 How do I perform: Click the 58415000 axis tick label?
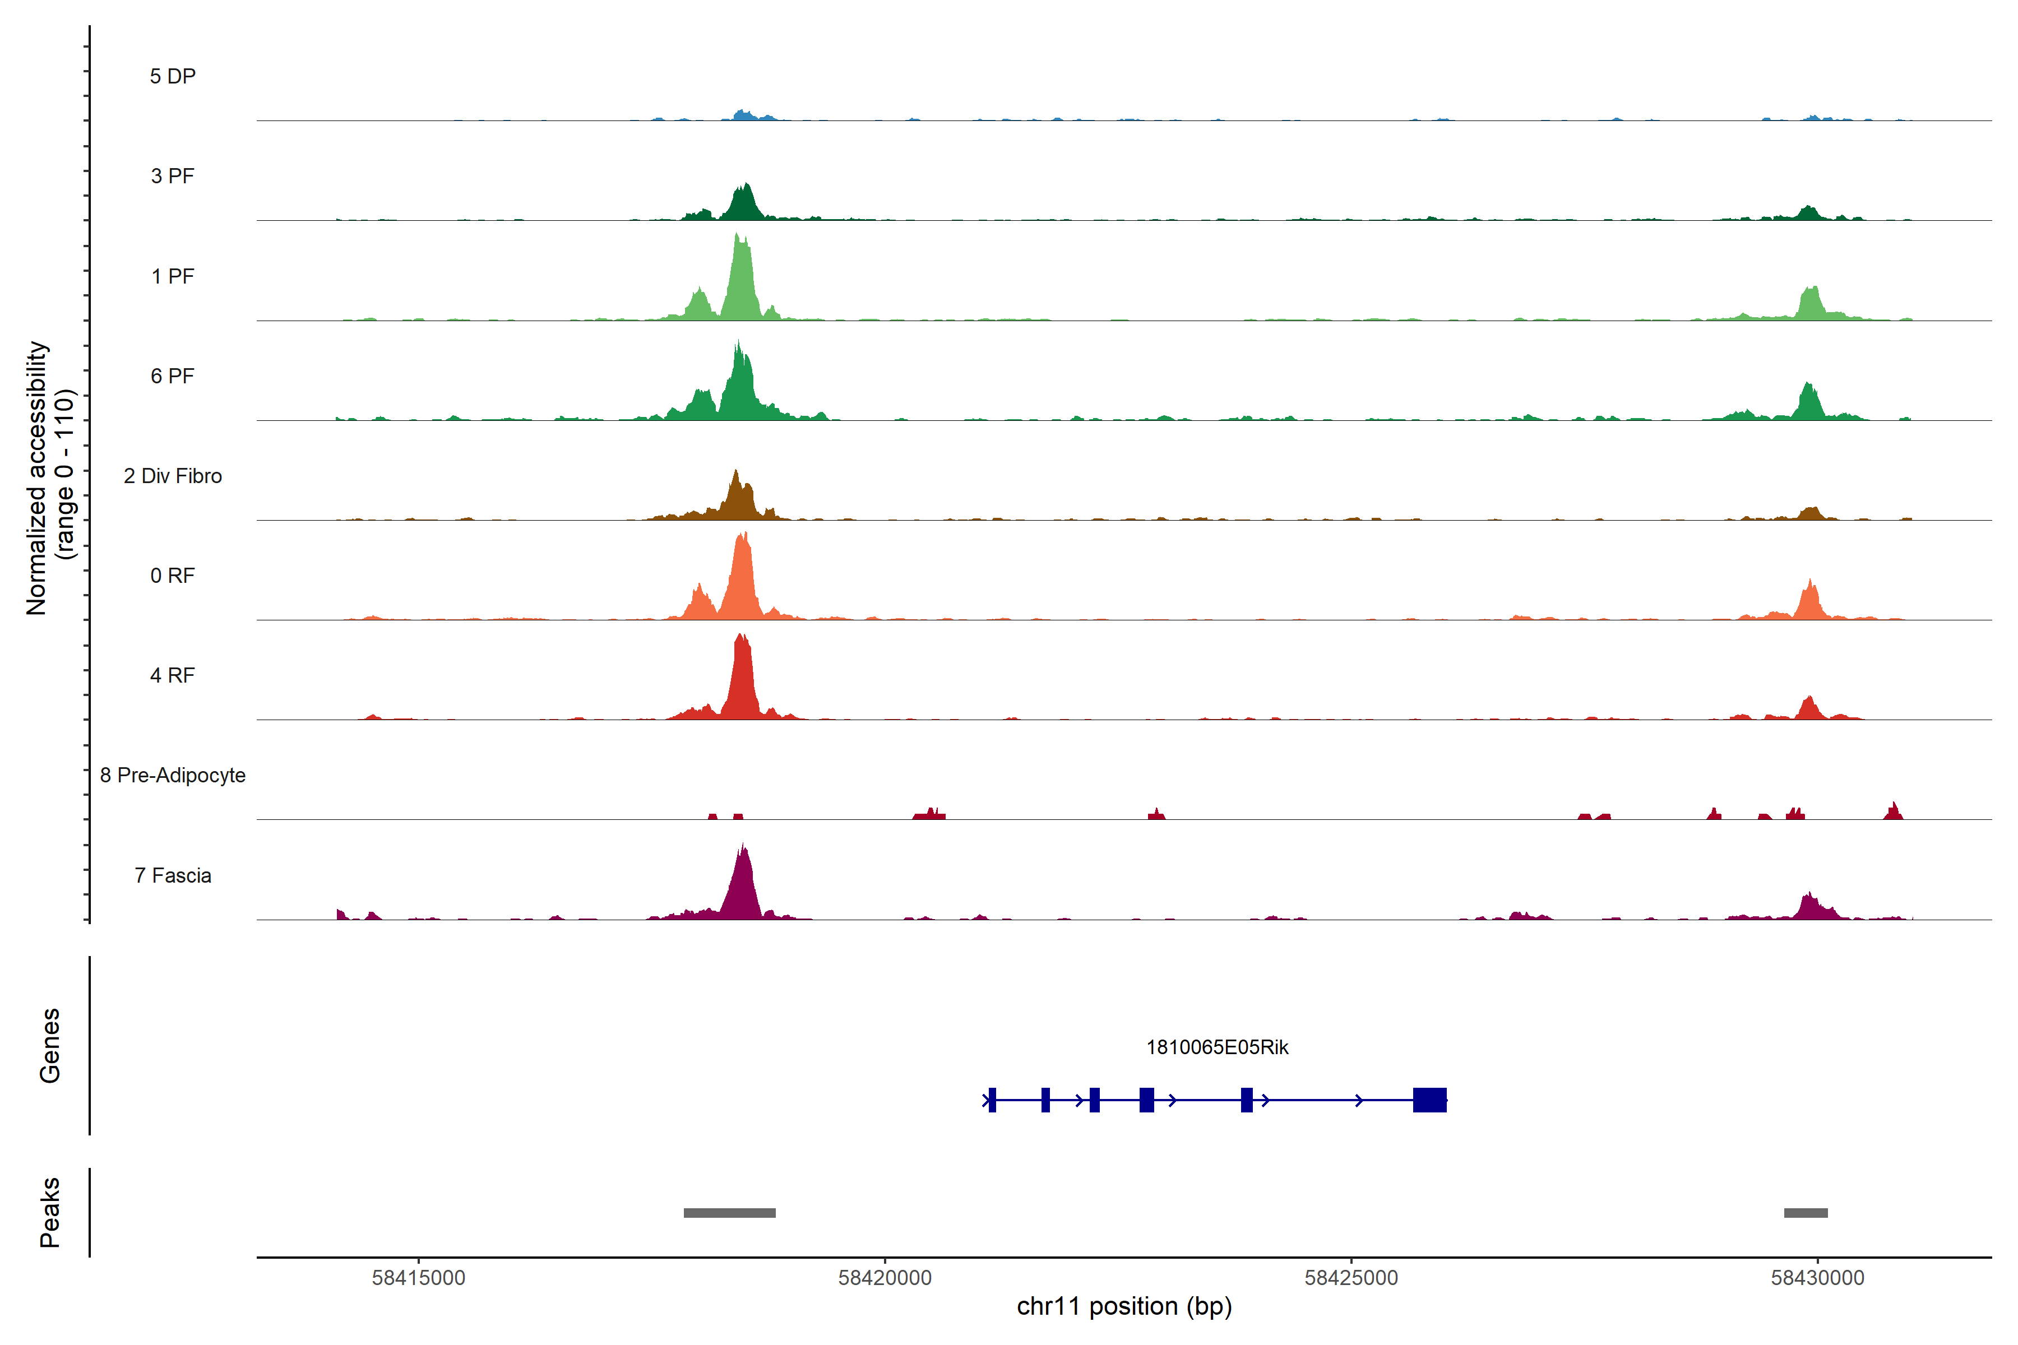[x=418, y=1278]
